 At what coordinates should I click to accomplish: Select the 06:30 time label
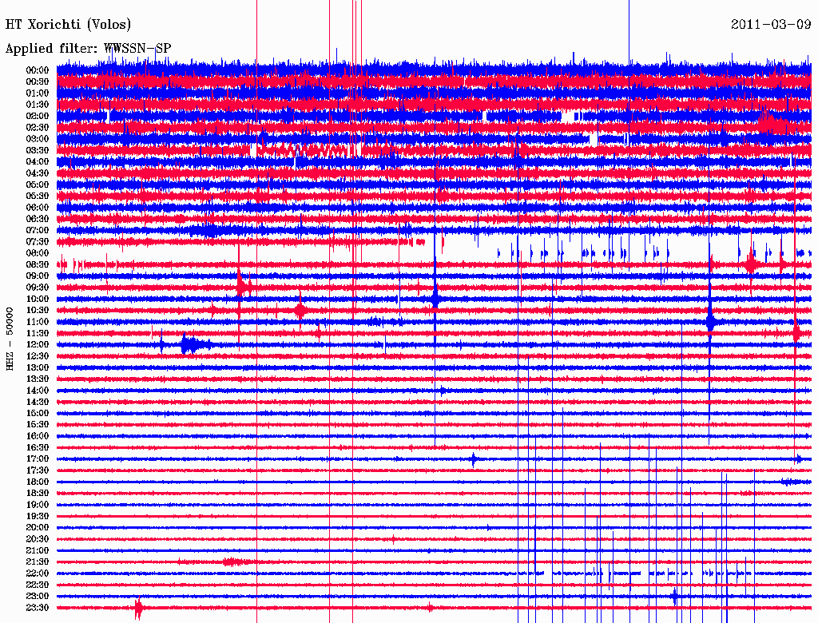pyautogui.click(x=38, y=219)
